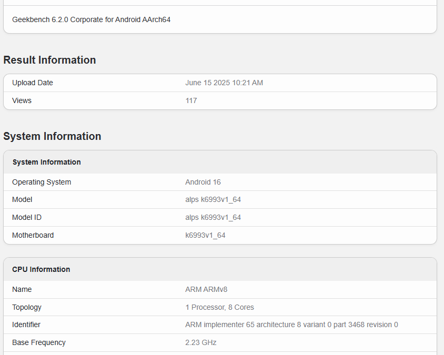Click inside the System Information inner panel title
This screenshot has width=444, height=355.
pos(46,162)
